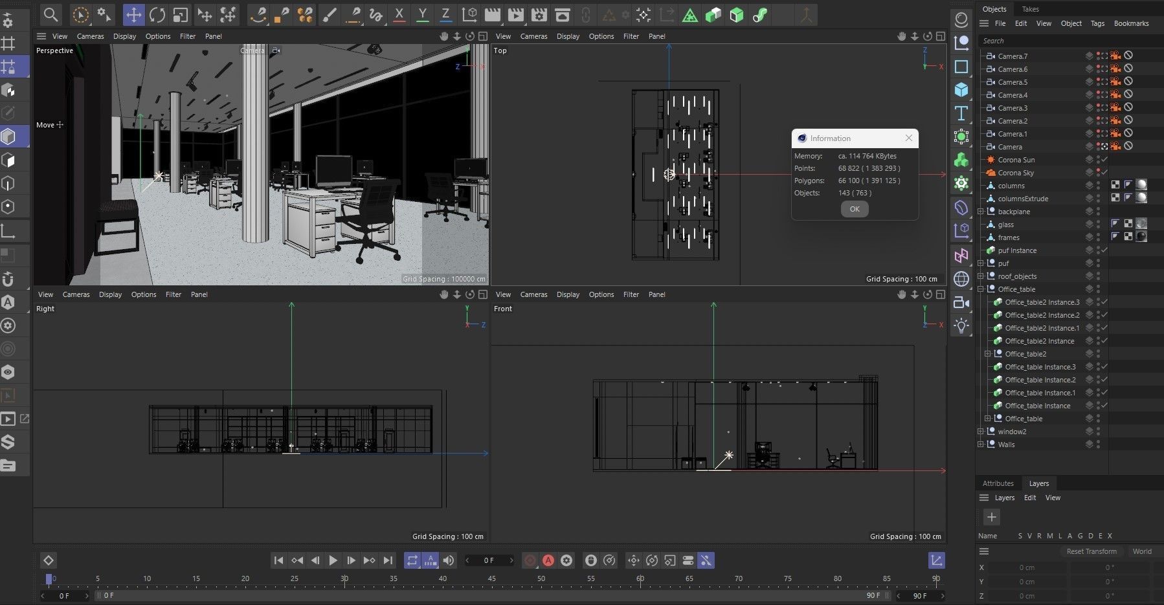Click the Autokeying red A button
The height and width of the screenshot is (605, 1164).
548,560
